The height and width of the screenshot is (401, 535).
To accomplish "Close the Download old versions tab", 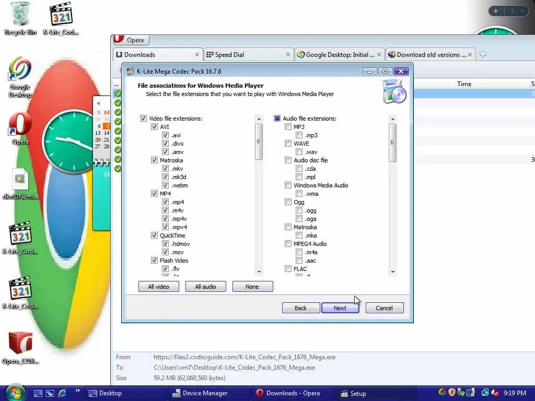I will coord(470,54).
